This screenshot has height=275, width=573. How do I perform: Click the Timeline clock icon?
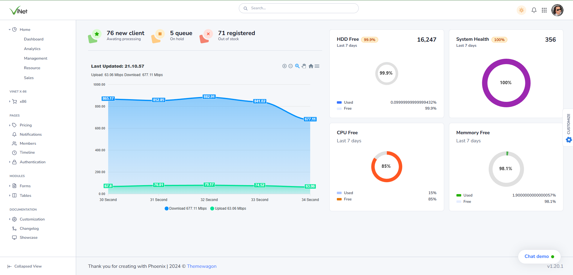tap(14, 152)
